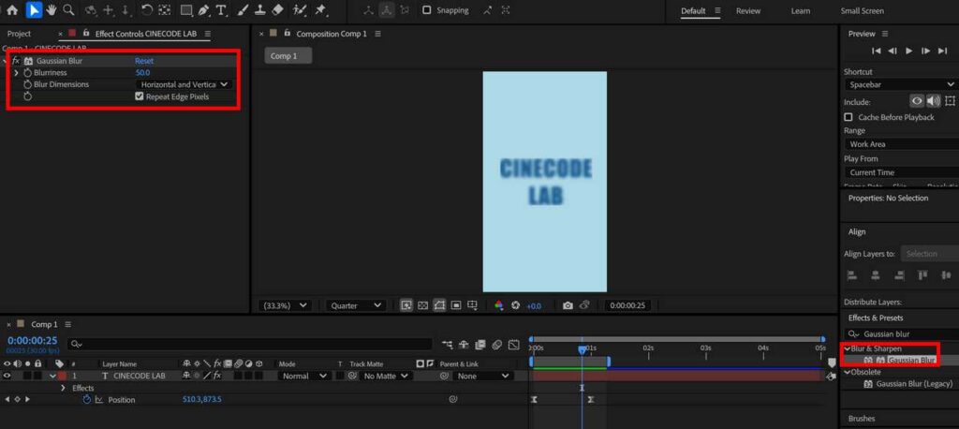Toggle Position stopwatch in timeline
This screenshot has height=429, width=959.
click(87, 400)
